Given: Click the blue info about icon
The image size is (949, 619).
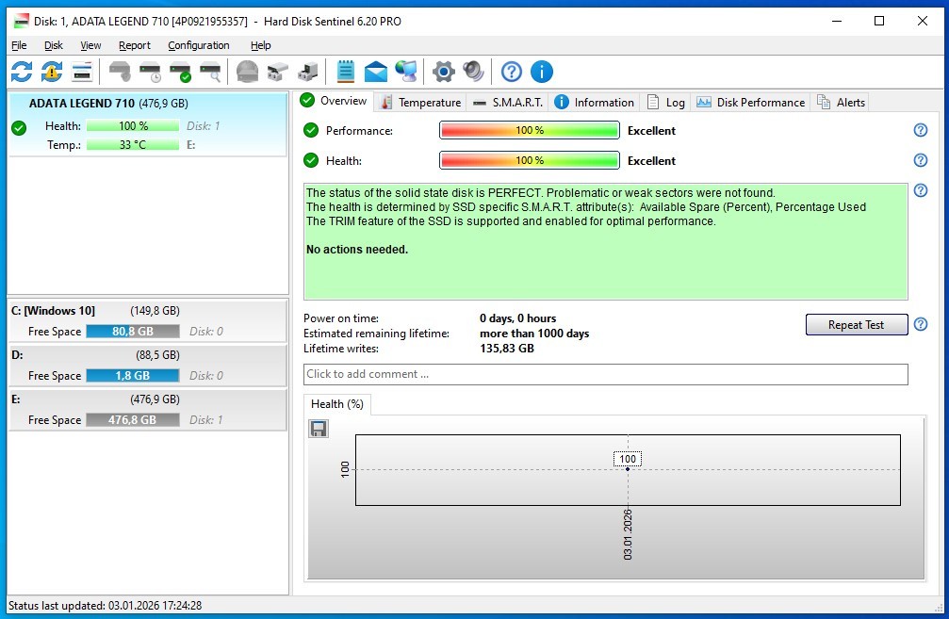Looking at the screenshot, I should [542, 72].
